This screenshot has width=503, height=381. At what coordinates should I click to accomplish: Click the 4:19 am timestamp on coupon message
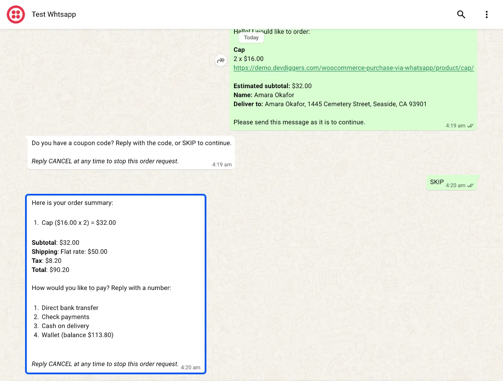click(x=222, y=165)
